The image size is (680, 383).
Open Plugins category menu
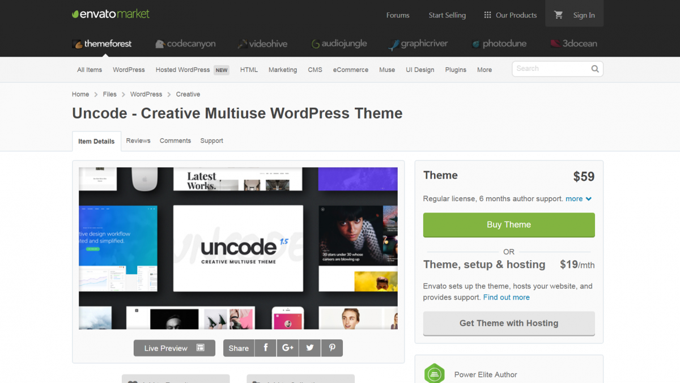(x=456, y=70)
